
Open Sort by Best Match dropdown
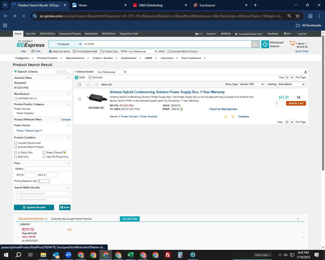point(292,84)
